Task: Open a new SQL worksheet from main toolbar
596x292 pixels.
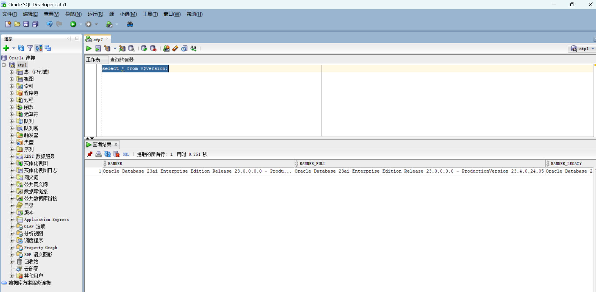Action: coord(109,24)
